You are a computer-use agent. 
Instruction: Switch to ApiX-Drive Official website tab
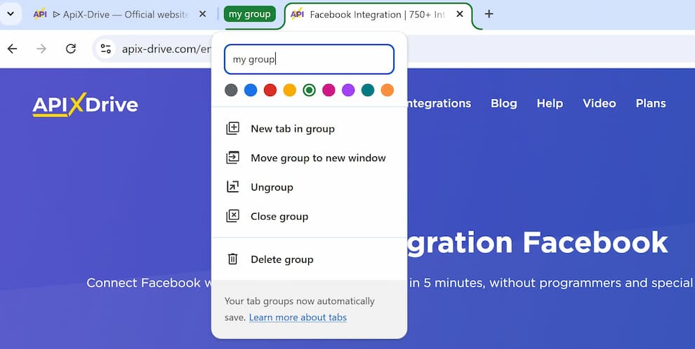click(119, 14)
